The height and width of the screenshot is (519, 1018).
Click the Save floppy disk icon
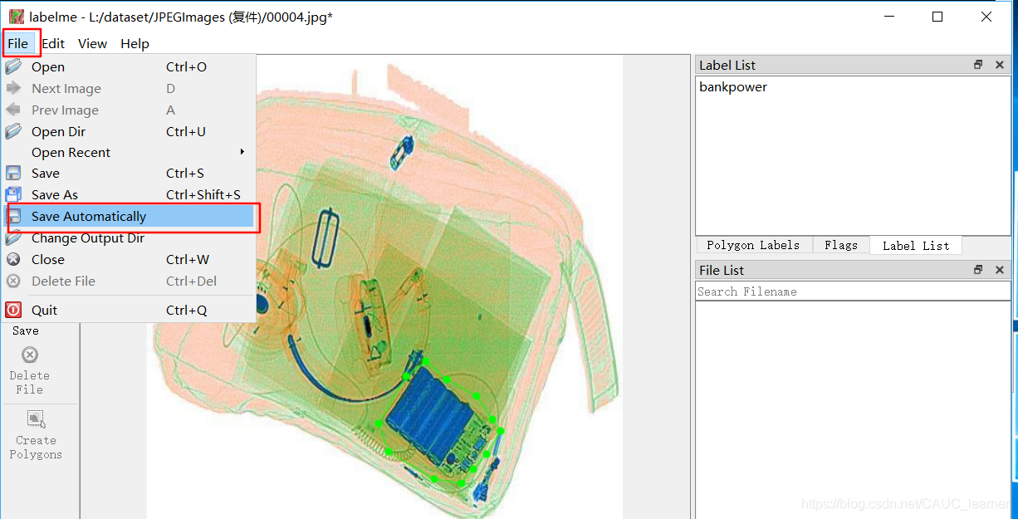pos(13,174)
